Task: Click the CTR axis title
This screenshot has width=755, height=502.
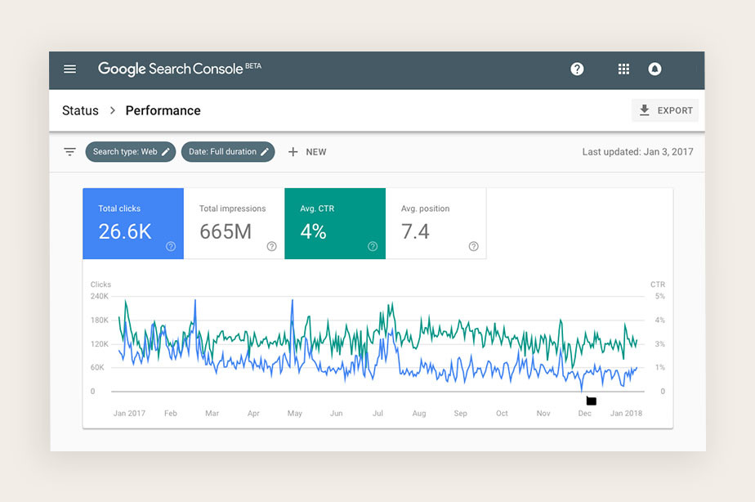Action: [x=658, y=285]
